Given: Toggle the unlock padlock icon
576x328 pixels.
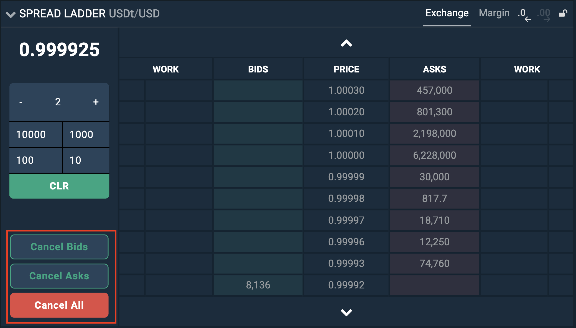Looking at the screenshot, I should tap(563, 13).
